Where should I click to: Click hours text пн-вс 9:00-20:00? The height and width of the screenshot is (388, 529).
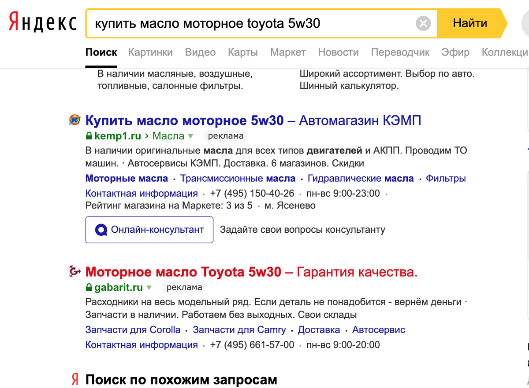tap(343, 345)
